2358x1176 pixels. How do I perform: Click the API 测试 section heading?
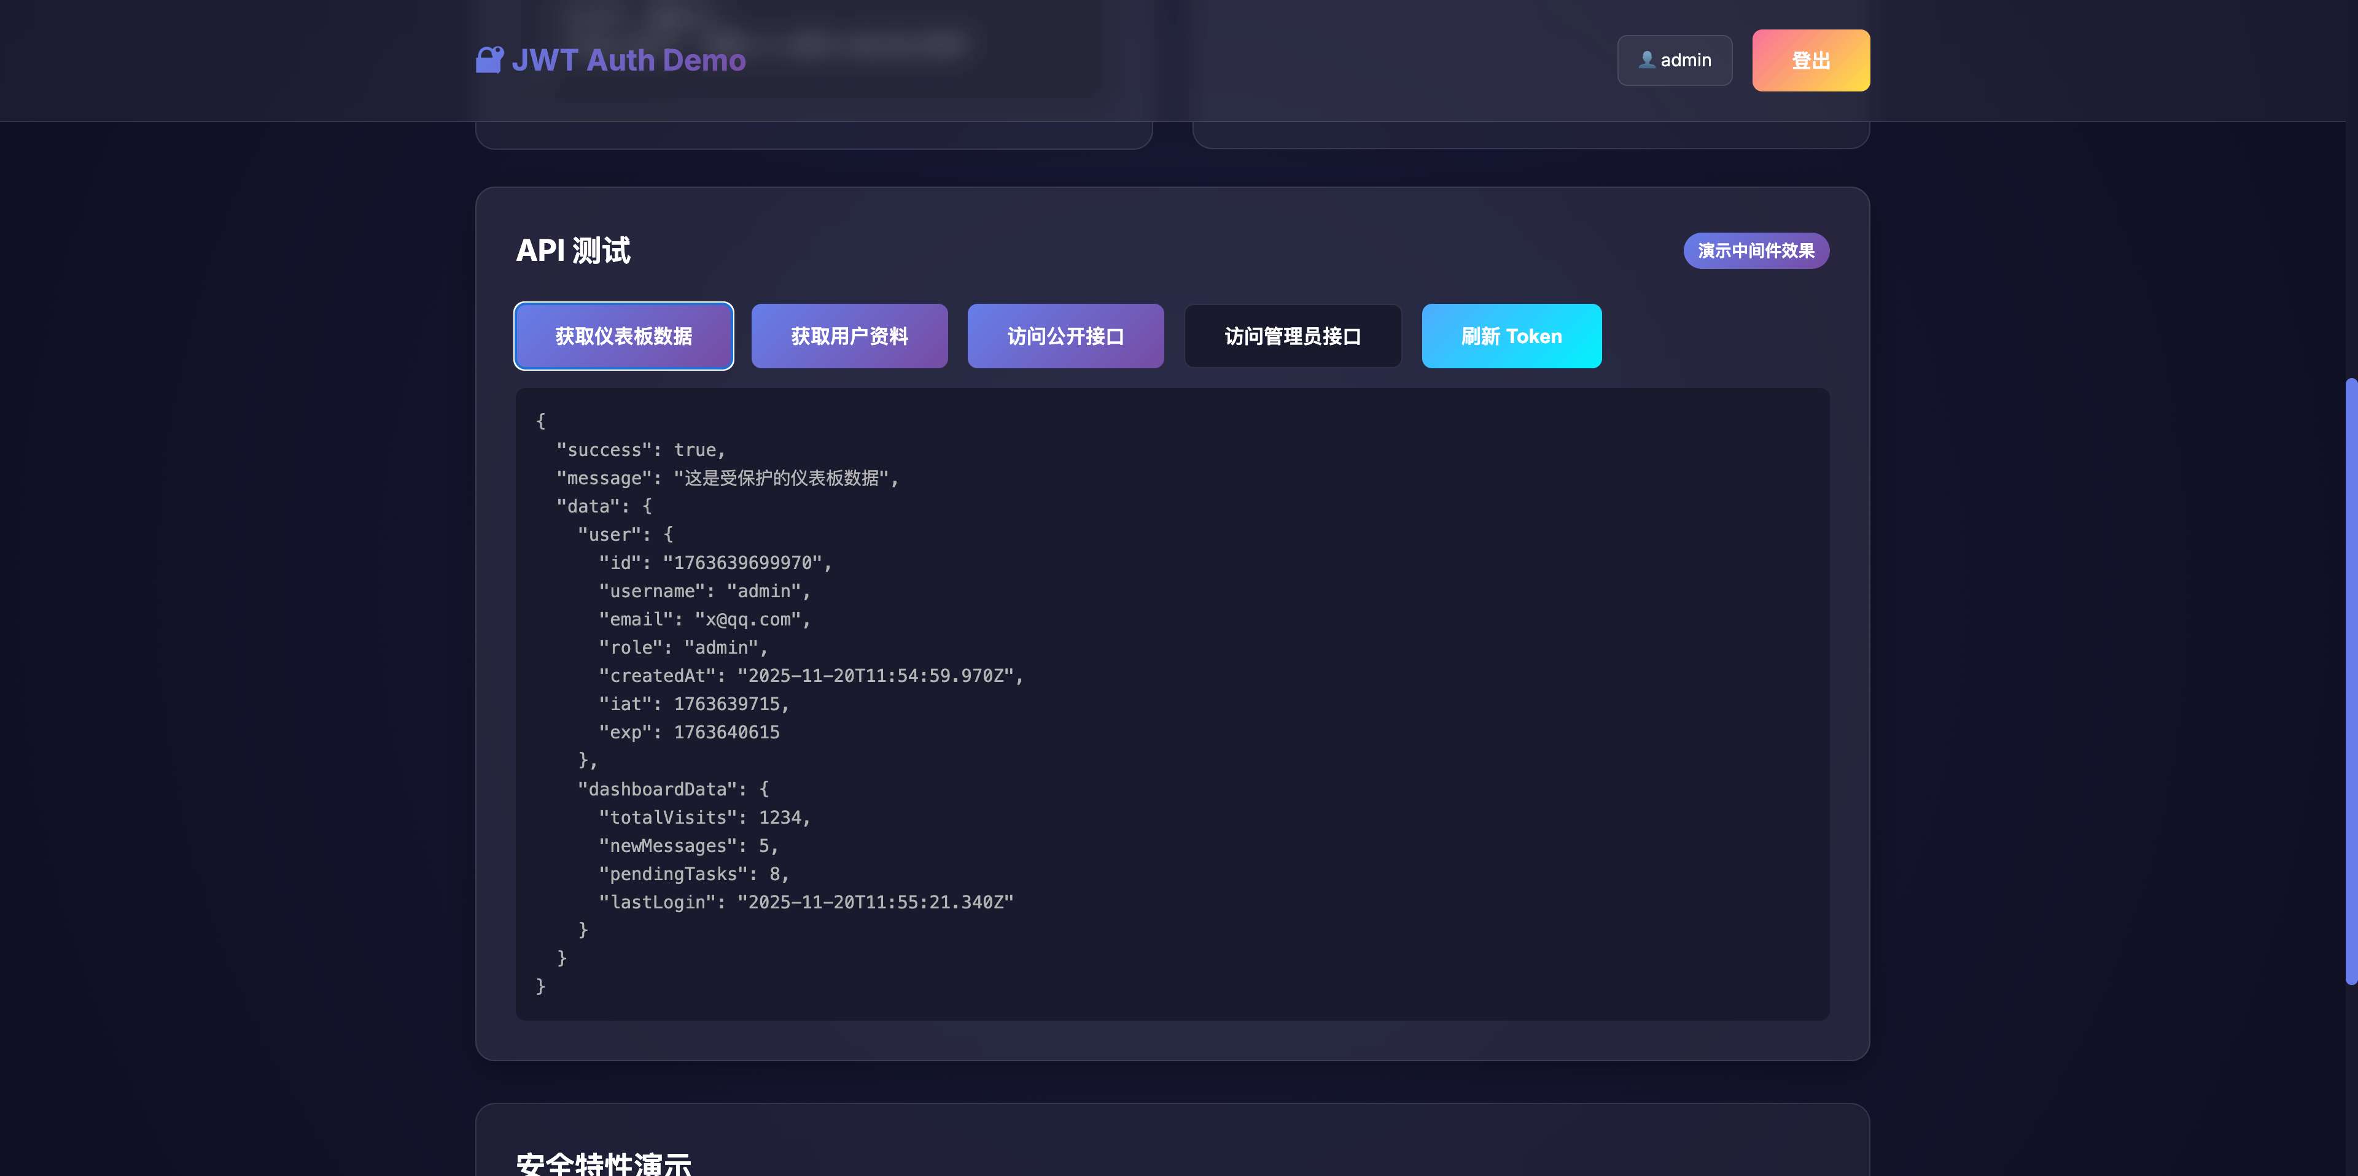pos(573,251)
